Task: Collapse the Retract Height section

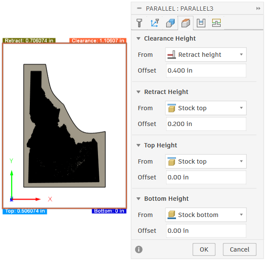Action: tap(138, 92)
